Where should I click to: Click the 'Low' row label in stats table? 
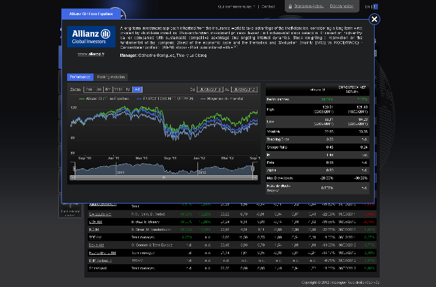tap(270, 121)
